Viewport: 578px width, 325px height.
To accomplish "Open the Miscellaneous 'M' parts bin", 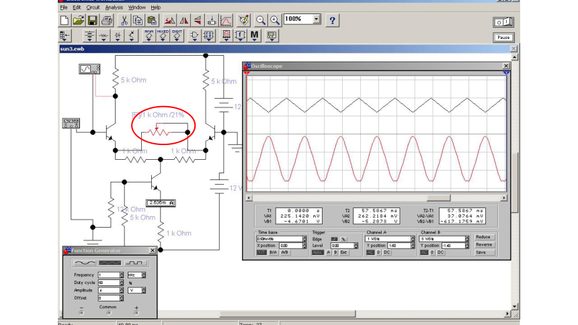I will click(254, 36).
